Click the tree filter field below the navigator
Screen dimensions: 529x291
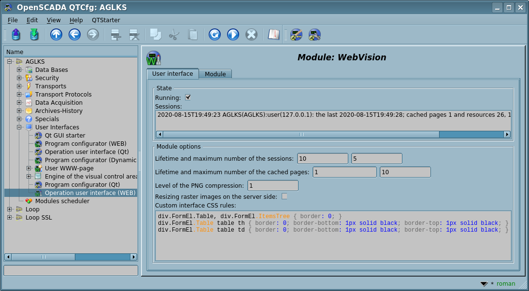click(x=71, y=270)
